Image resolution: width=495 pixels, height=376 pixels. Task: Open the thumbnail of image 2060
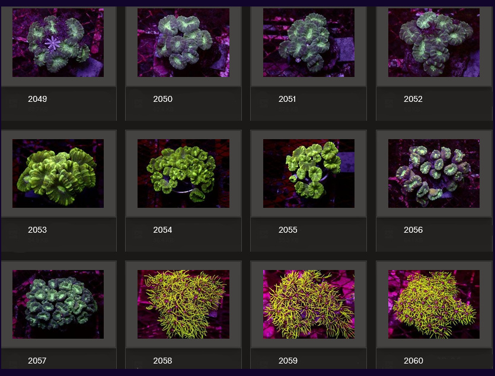[434, 304]
